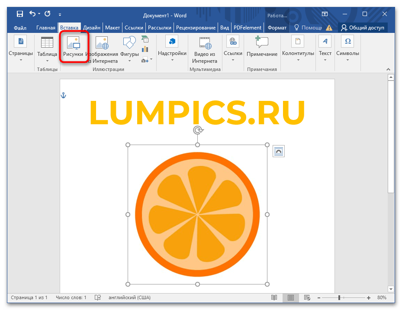
Task: Click the vertical scrollbar down arrow
Action: pyautogui.click(x=391, y=289)
